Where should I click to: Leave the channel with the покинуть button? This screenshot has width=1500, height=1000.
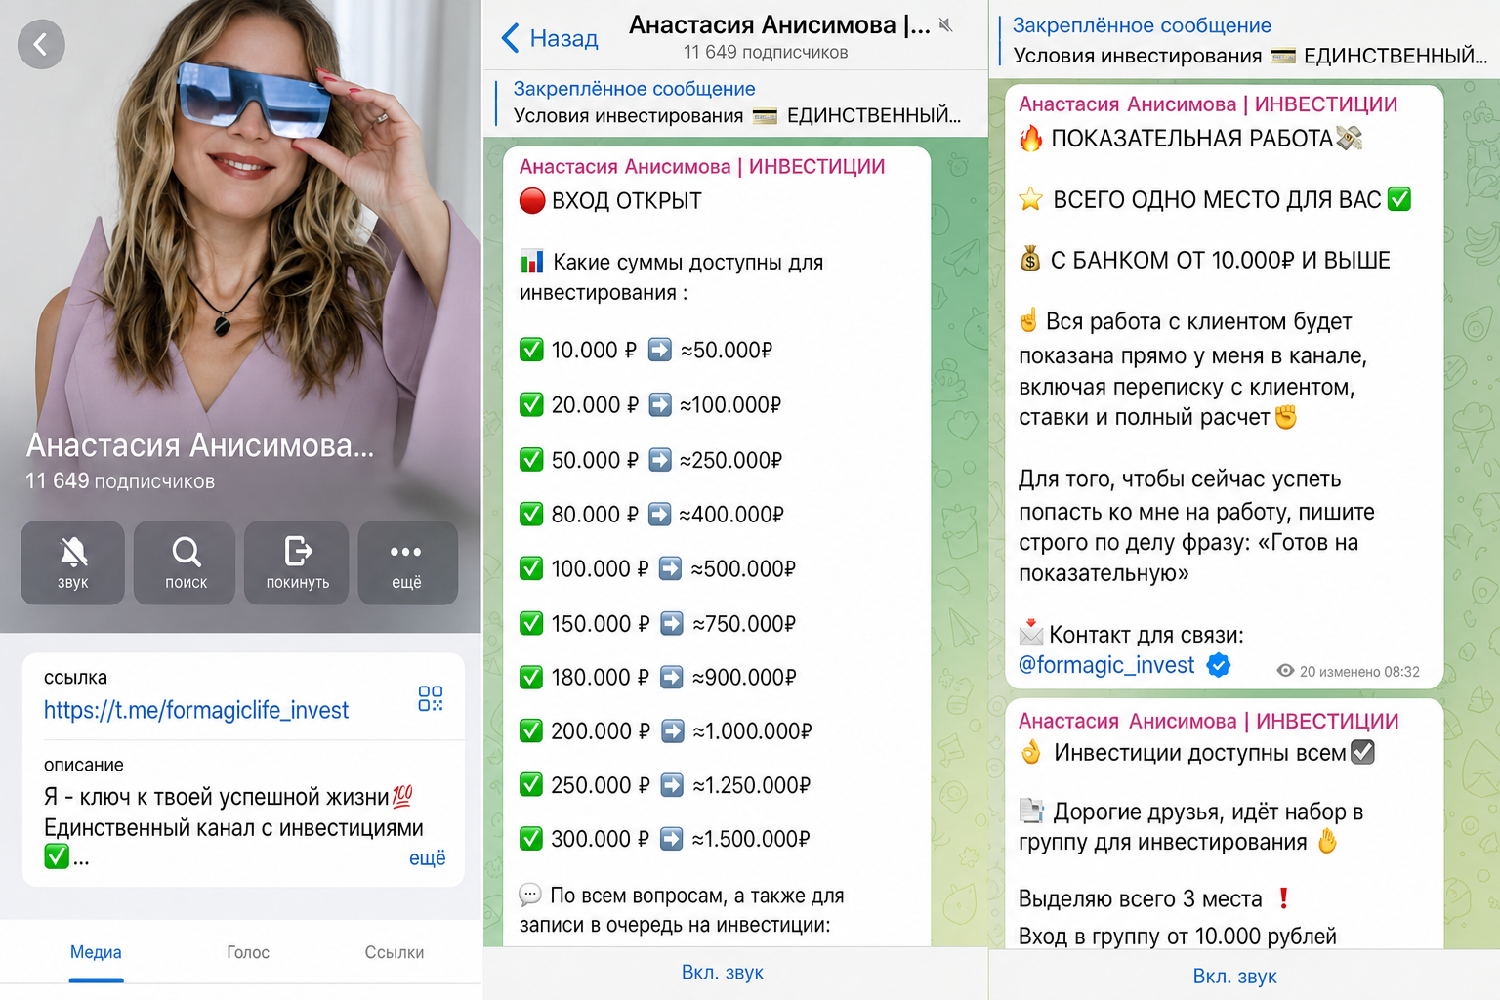click(297, 562)
